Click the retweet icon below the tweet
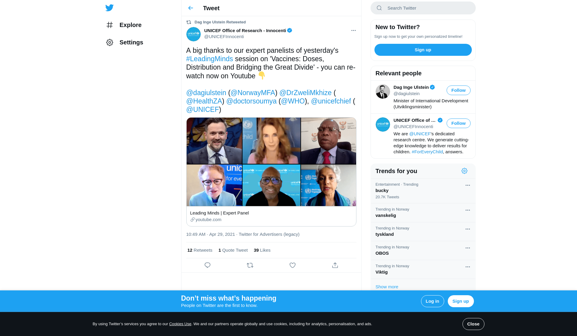577x336 pixels. pyautogui.click(x=250, y=265)
